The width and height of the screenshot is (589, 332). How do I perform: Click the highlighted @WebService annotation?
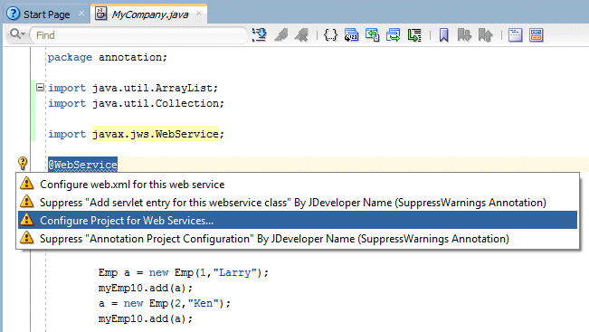82,165
